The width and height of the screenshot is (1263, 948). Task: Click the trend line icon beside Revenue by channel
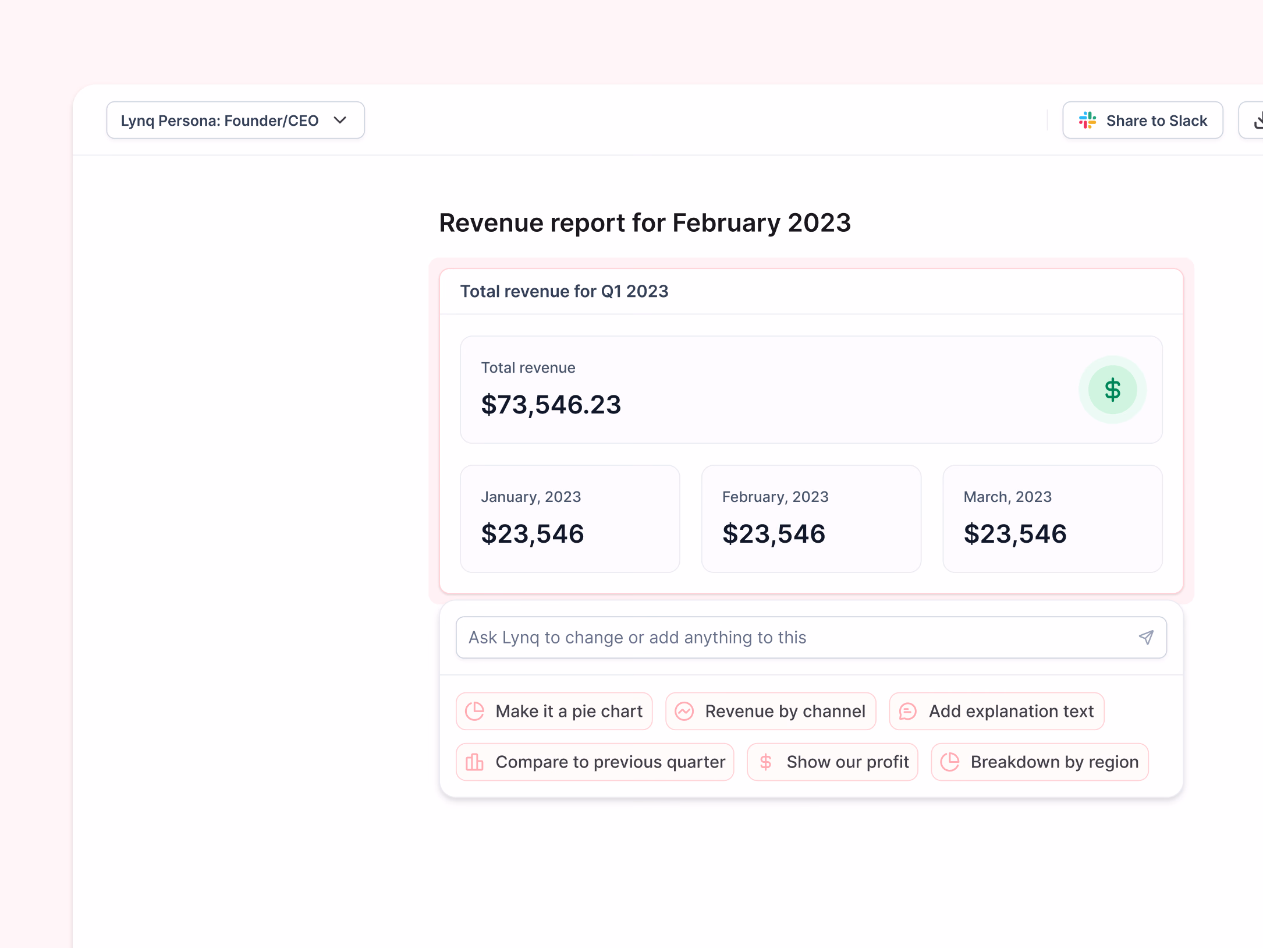[x=684, y=711]
